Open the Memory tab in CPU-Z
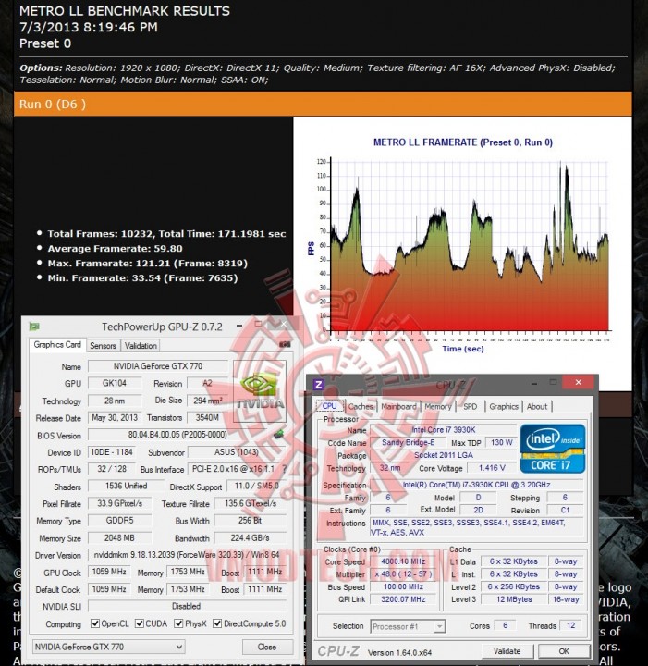The height and width of the screenshot is (666, 648). pyautogui.click(x=437, y=406)
